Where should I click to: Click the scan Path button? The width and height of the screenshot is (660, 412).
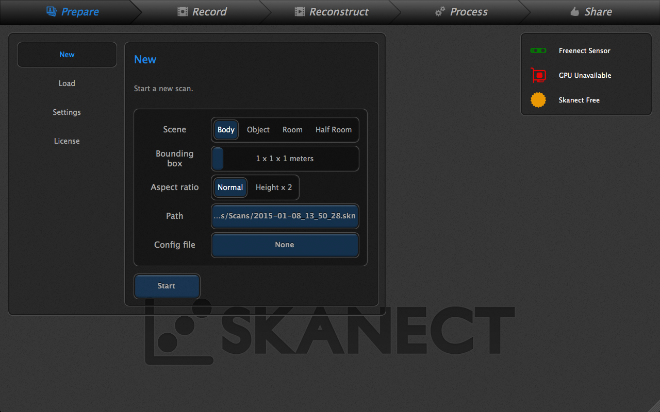[x=285, y=216]
